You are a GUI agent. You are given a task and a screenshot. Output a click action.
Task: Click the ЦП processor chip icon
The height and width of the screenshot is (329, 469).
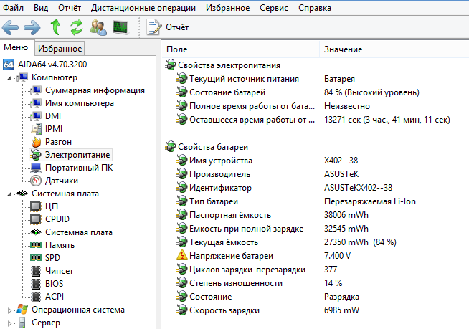(x=36, y=206)
